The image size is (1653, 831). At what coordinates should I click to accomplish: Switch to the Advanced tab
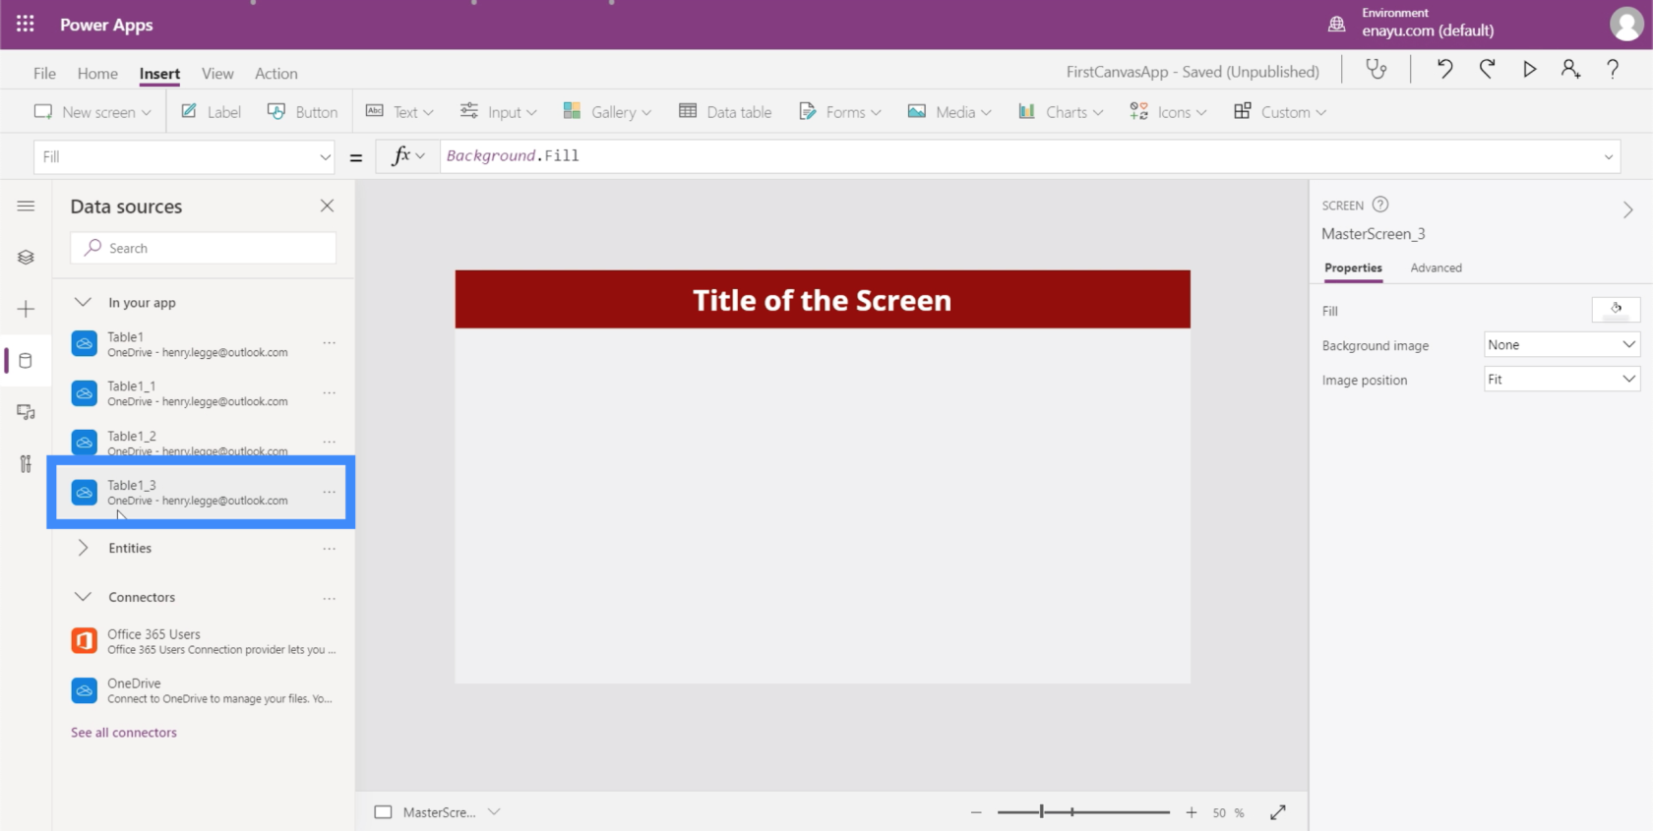pos(1436,267)
